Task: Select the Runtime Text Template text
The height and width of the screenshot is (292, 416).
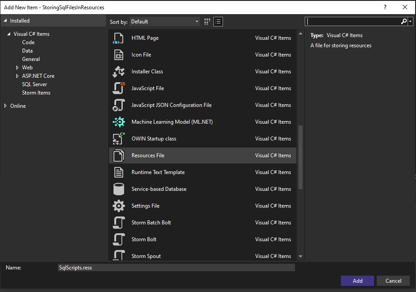Action: click(158, 172)
